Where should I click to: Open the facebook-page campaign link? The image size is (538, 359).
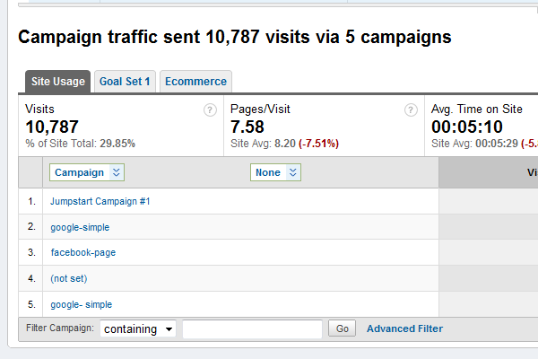coord(83,252)
